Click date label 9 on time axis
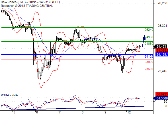168x114 pixels. coord(105,112)
